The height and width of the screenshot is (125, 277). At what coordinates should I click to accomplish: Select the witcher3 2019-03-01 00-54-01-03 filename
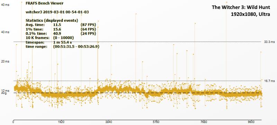pos(57,12)
